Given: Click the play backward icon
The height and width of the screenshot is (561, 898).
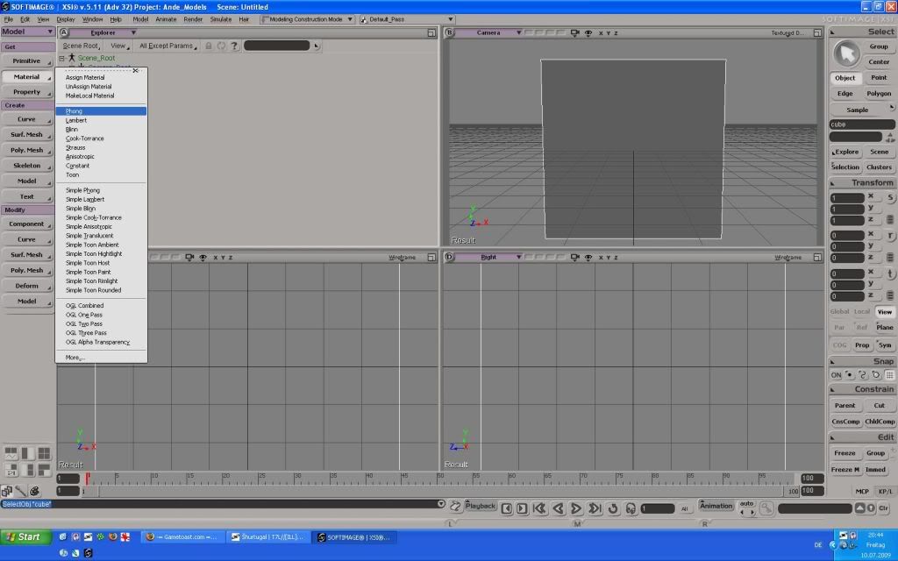Looking at the screenshot, I should (558, 508).
